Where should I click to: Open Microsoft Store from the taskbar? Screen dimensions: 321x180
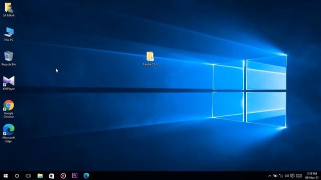[51, 175]
